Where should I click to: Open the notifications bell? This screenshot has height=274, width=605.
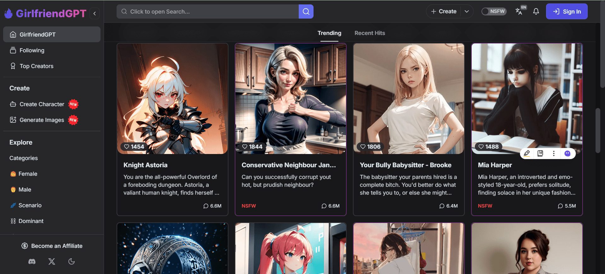click(x=536, y=11)
